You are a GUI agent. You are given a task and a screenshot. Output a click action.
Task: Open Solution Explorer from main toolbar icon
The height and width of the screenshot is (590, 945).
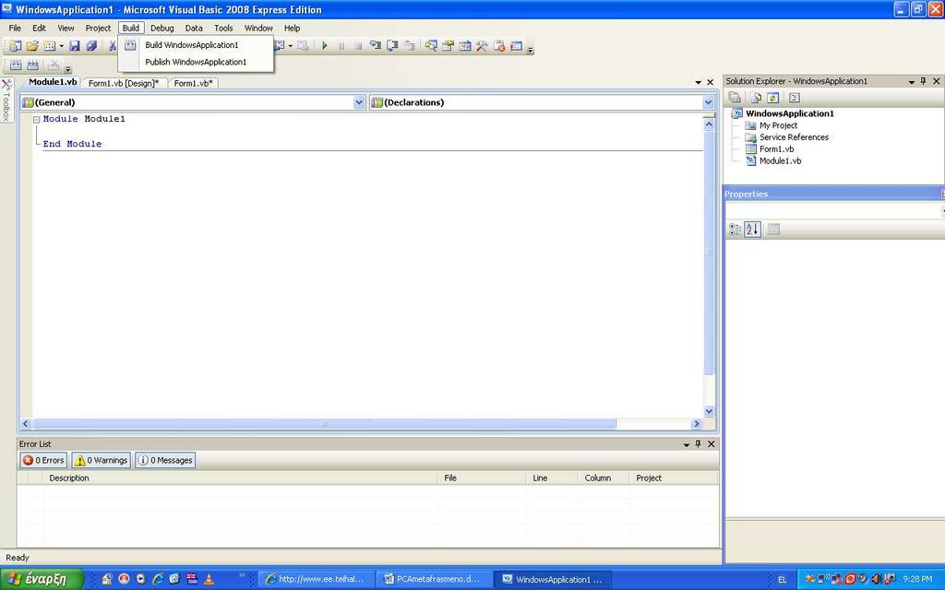pyautogui.click(x=431, y=46)
